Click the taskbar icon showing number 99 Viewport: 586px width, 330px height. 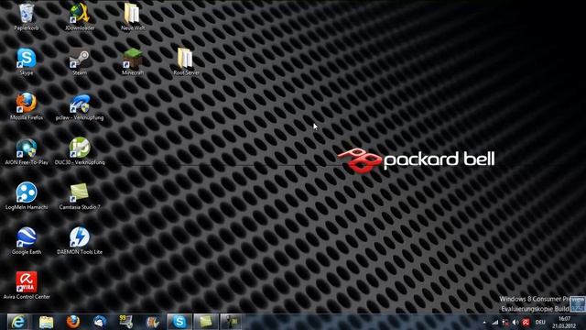point(126,322)
